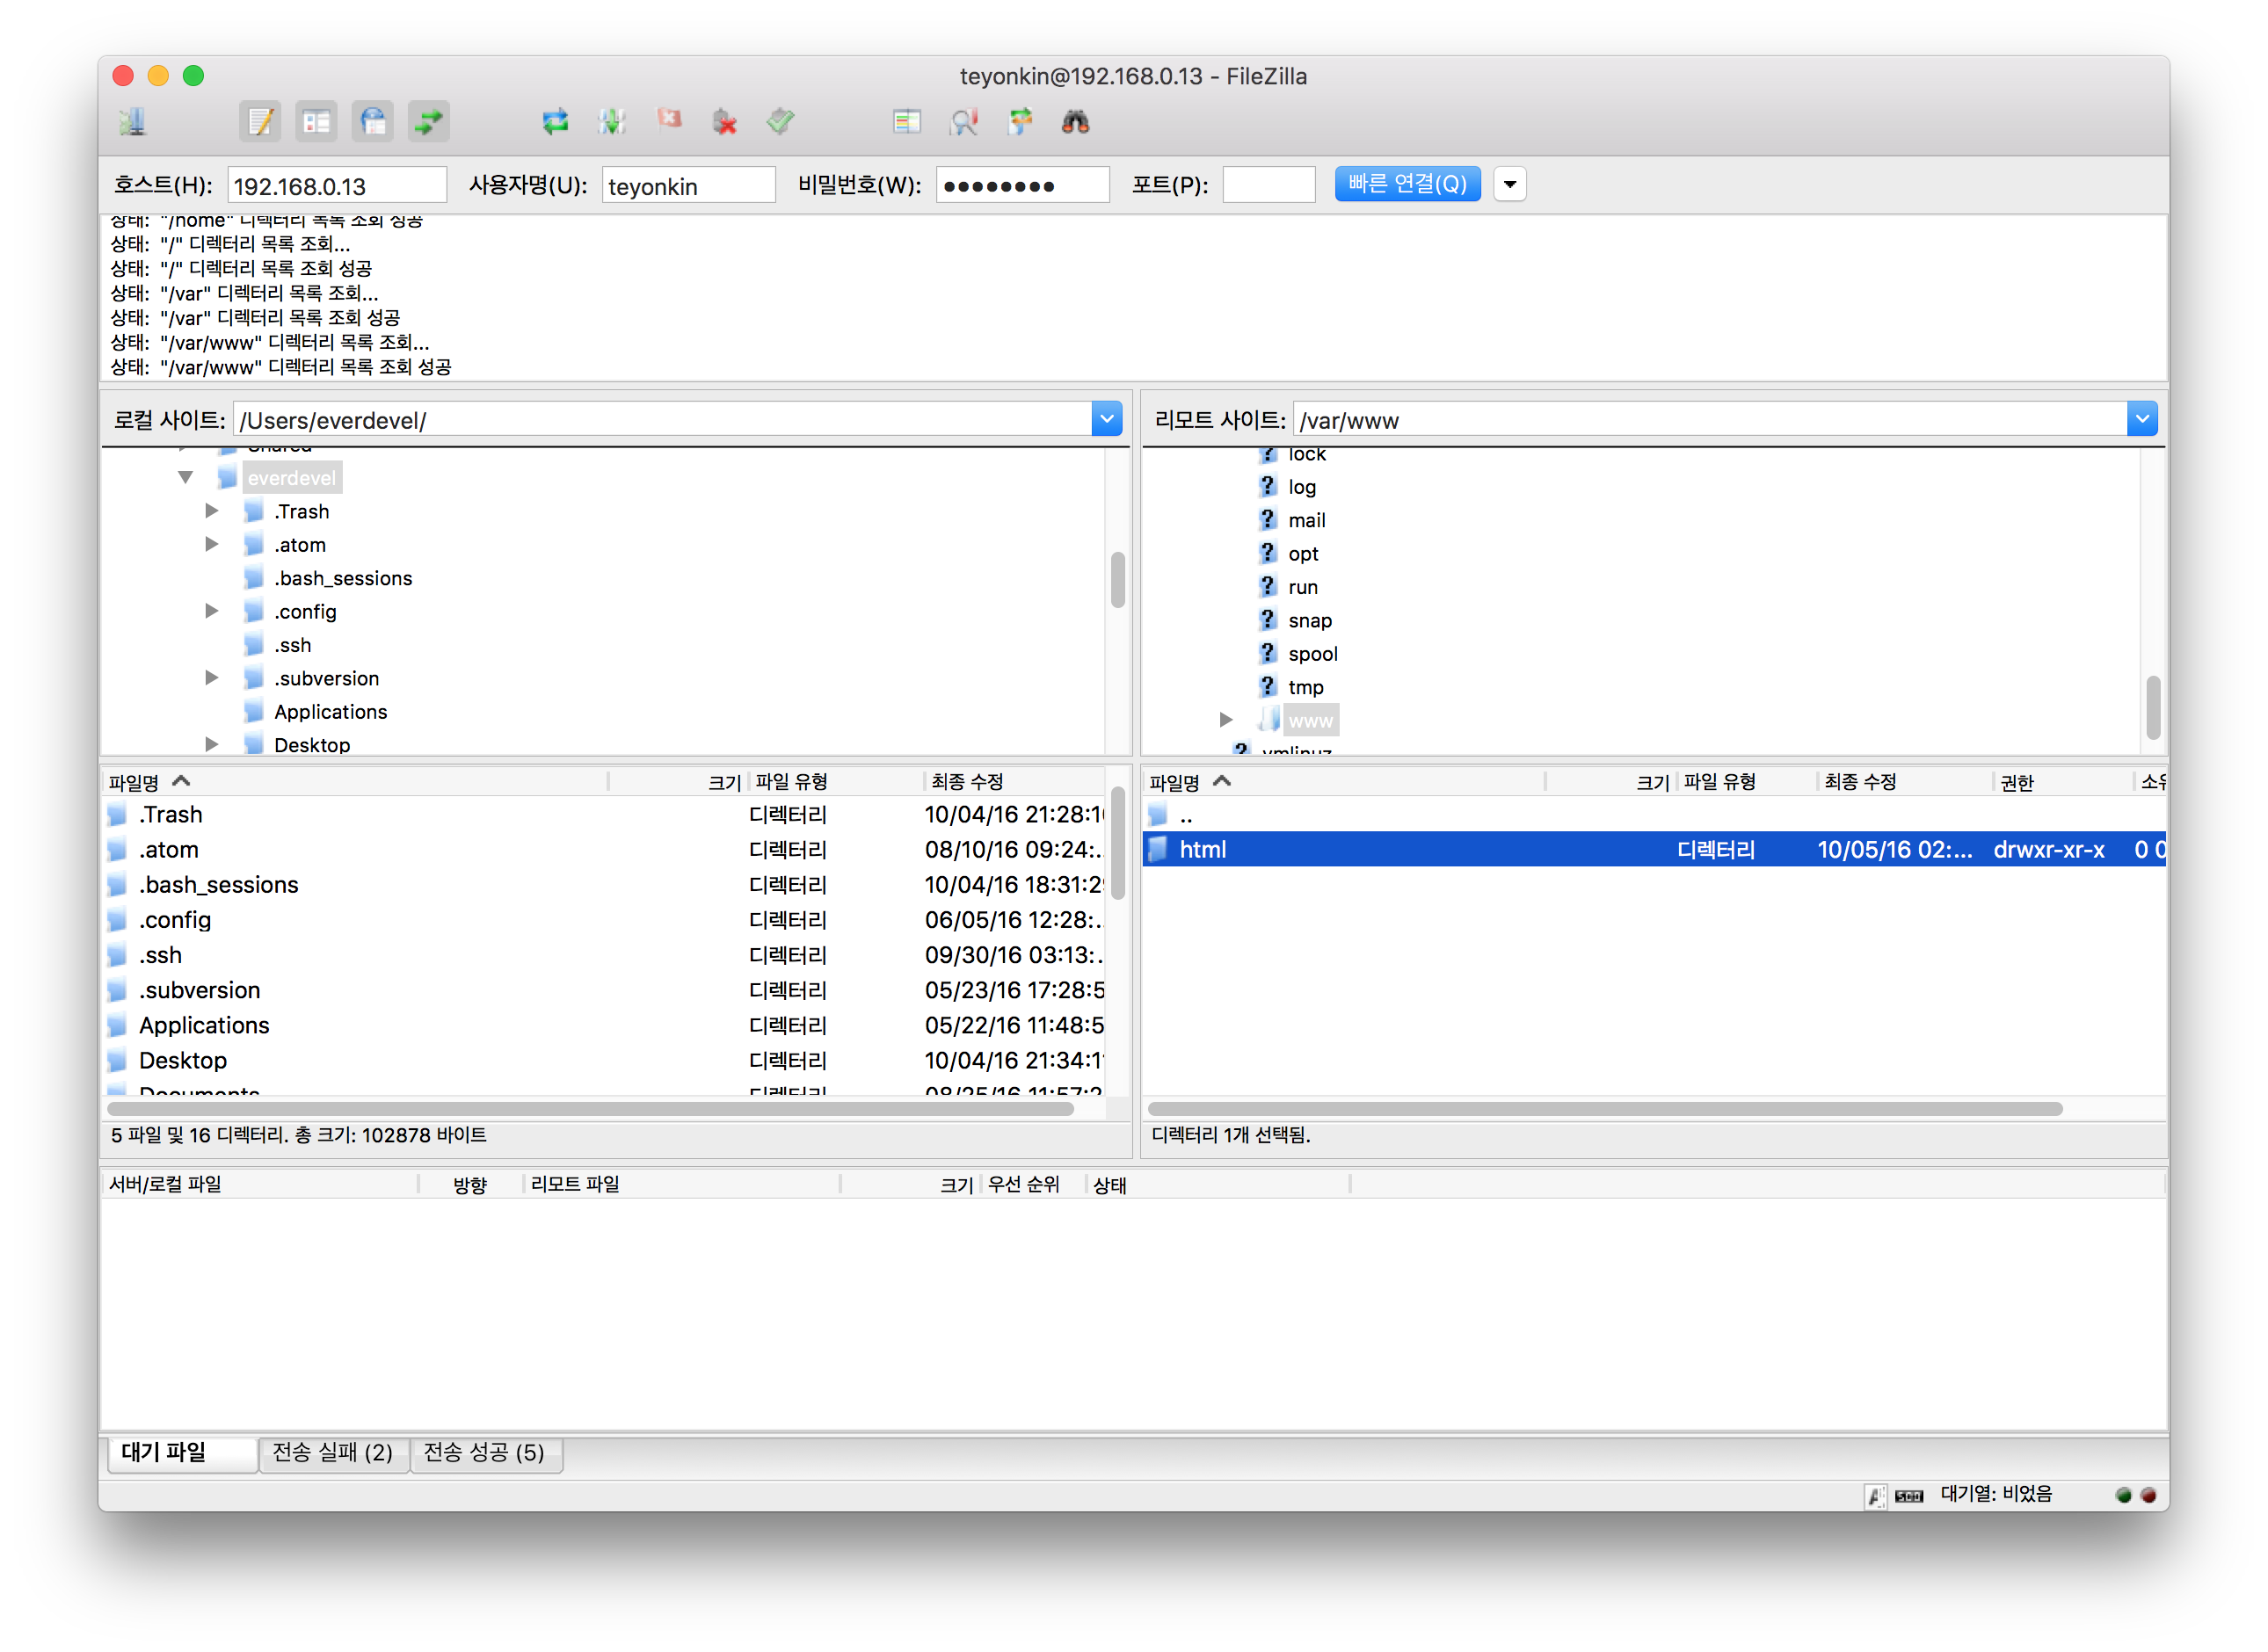Click the username input field
2268x1652 pixels.
688,186
